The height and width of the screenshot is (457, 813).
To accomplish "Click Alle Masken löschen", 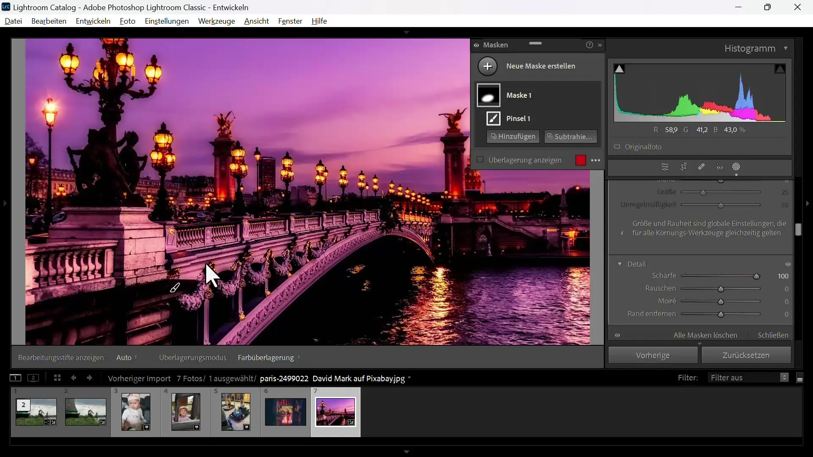I will (x=705, y=335).
